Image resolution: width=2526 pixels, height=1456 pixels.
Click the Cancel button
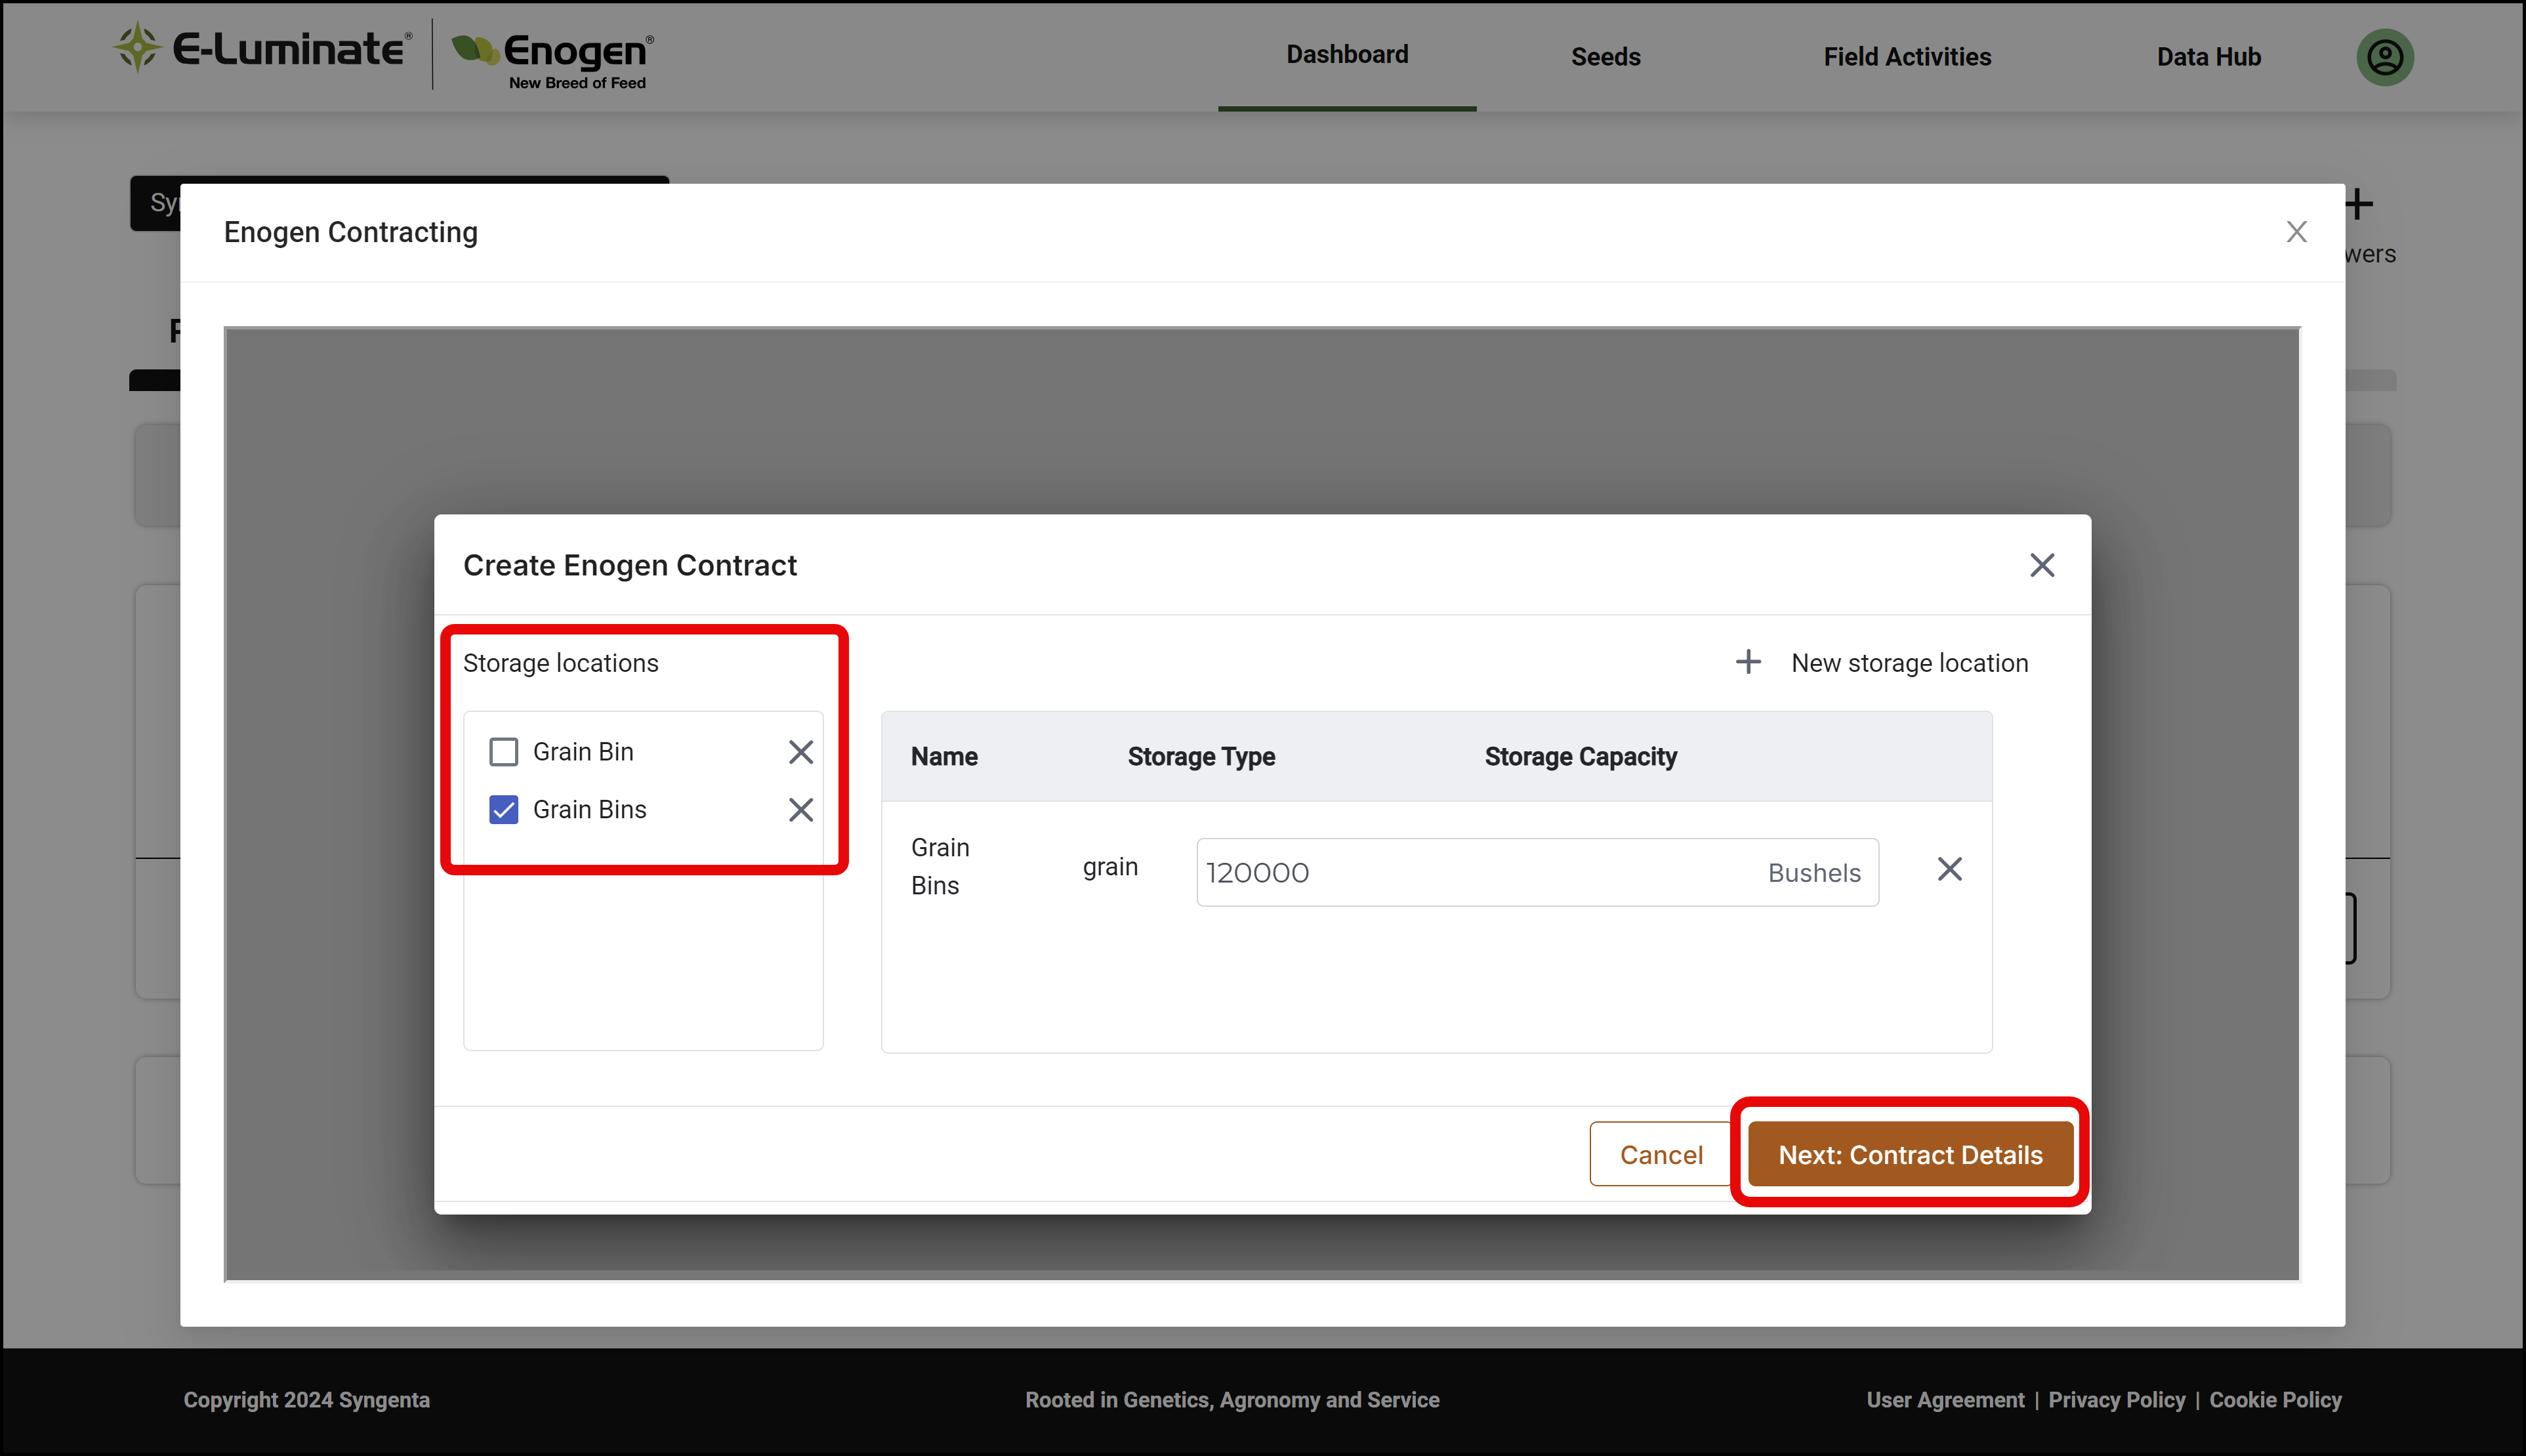pos(1661,1154)
